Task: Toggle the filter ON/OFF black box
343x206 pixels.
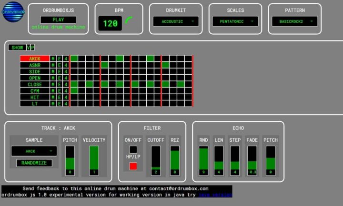Action: pyautogui.click(x=133, y=149)
